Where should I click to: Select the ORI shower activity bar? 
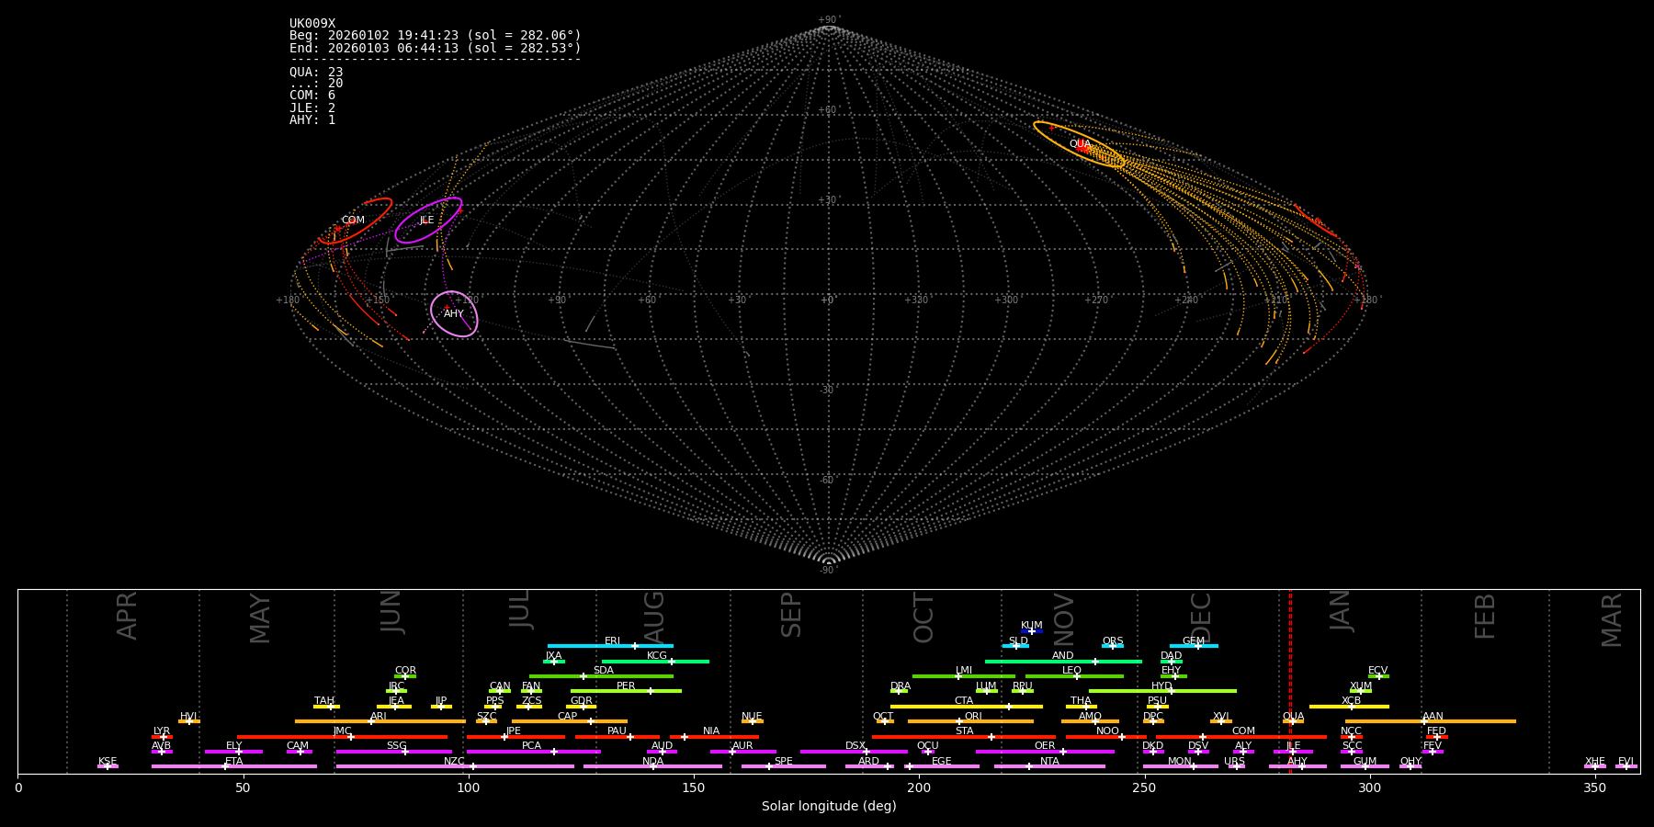[x=969, y=721]
